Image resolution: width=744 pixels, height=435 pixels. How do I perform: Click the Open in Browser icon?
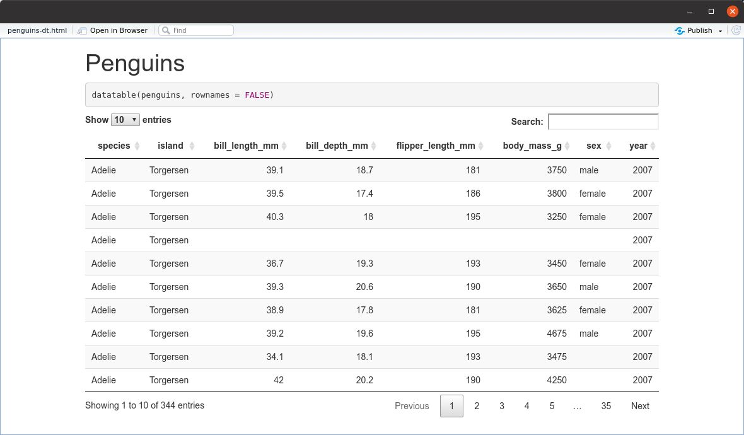tap(82, 30)
